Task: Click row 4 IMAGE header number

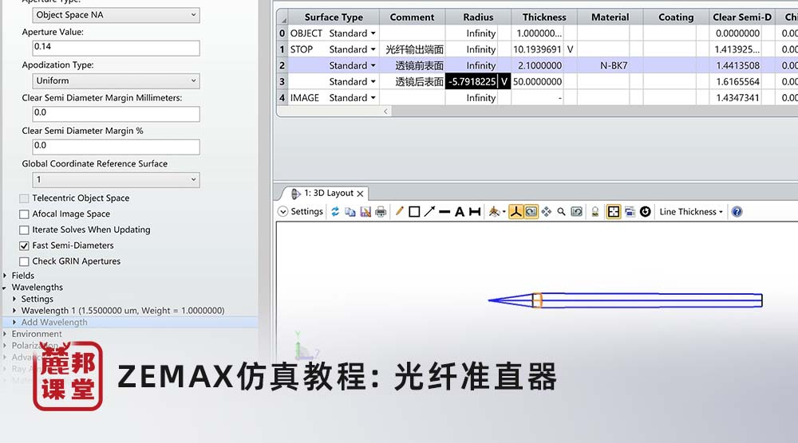Action: (282, 98)
